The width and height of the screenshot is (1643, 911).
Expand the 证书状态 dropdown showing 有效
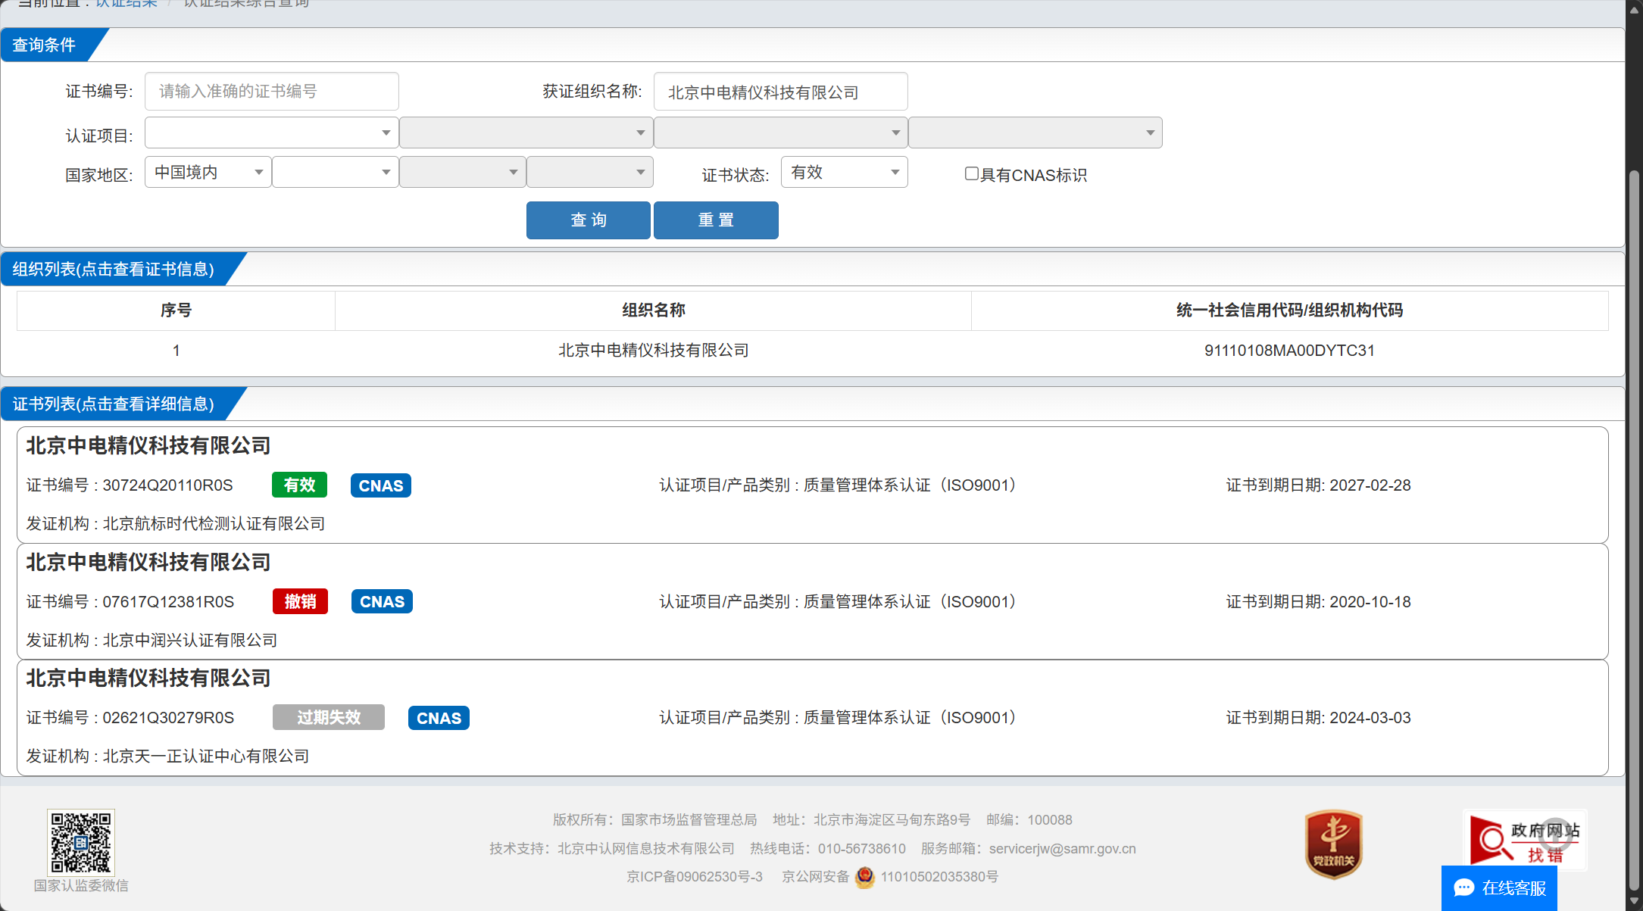[844, 173]
